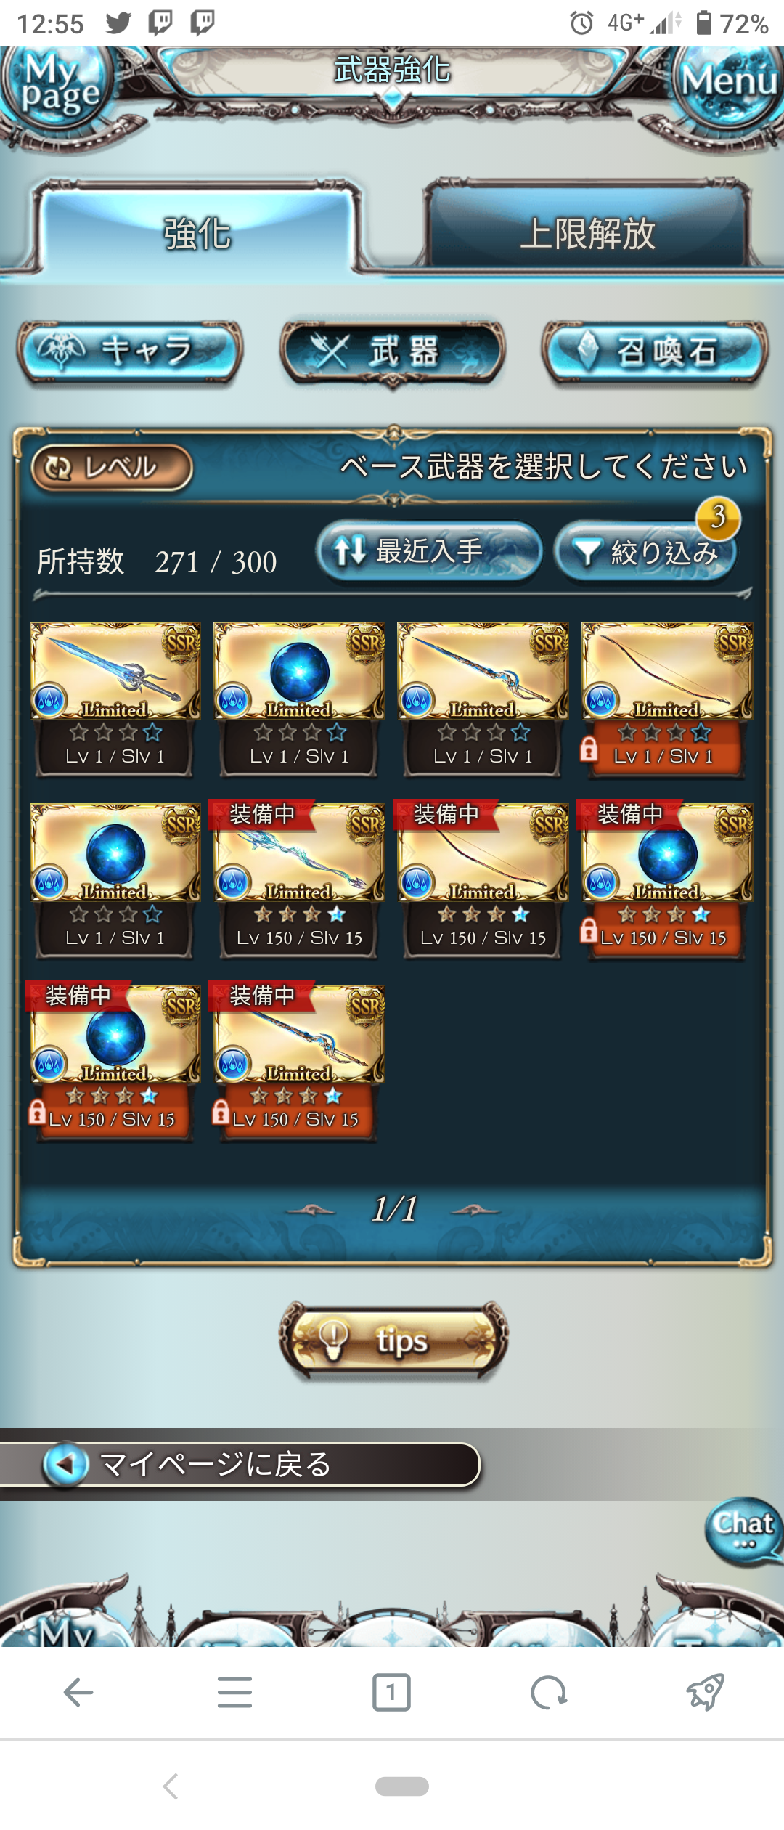This screenshot has height=1830, width=784.
Task: Go back via マイページに戻る
Action: point(240,1464)
